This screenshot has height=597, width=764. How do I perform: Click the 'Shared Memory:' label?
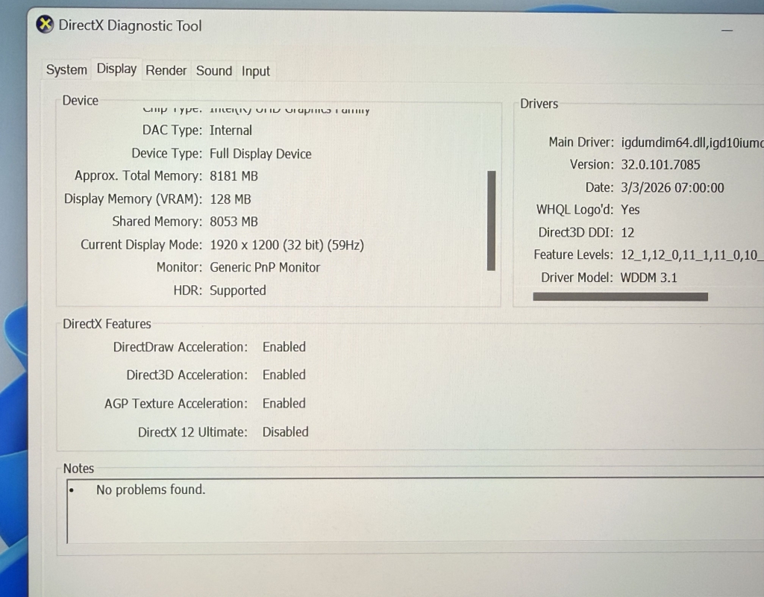(157, 221)
